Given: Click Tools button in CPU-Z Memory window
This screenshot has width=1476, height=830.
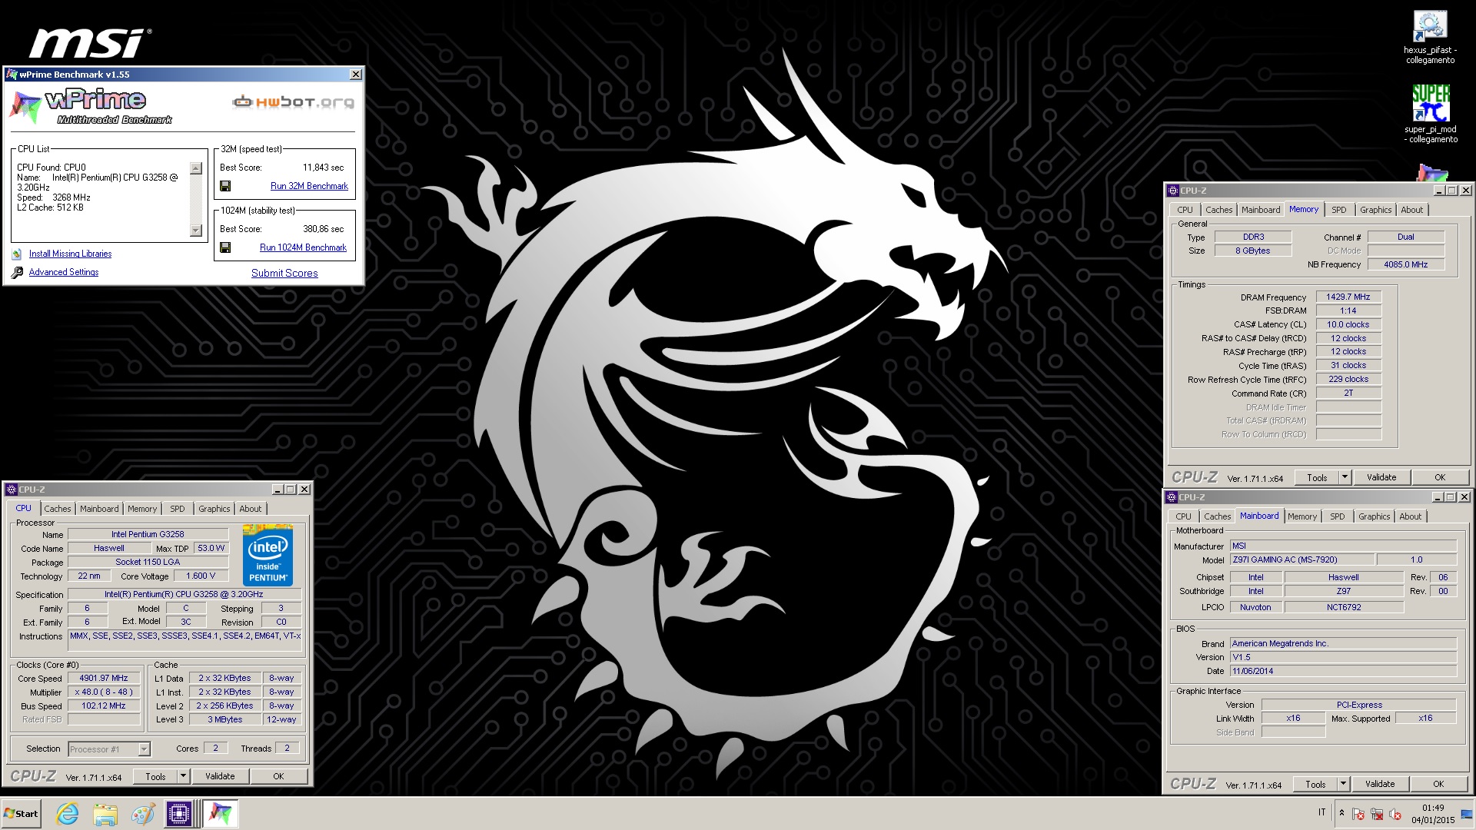Looking at the screenshot, I should 1317,477.
